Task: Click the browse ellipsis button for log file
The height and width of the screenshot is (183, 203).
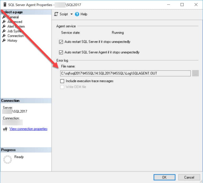Action: coord(195,73)
